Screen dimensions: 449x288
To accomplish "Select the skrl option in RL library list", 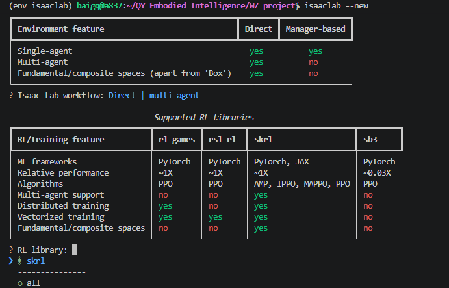I will [36, 261].
